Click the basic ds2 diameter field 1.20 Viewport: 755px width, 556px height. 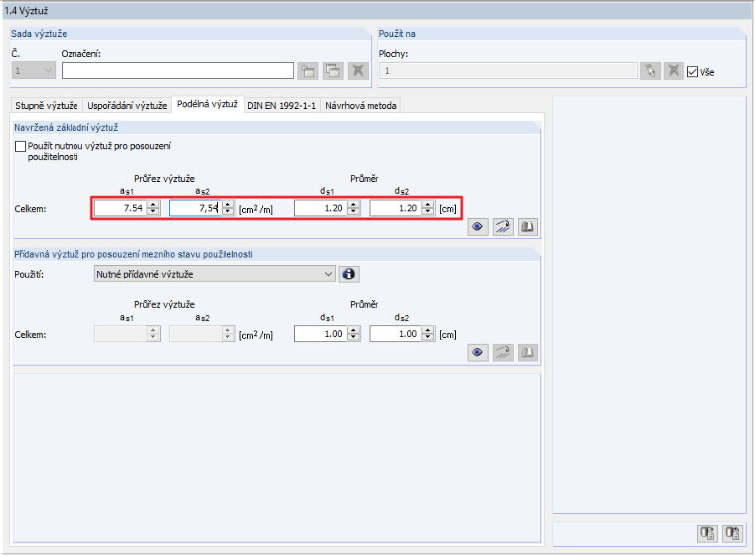tap(395, 208)
